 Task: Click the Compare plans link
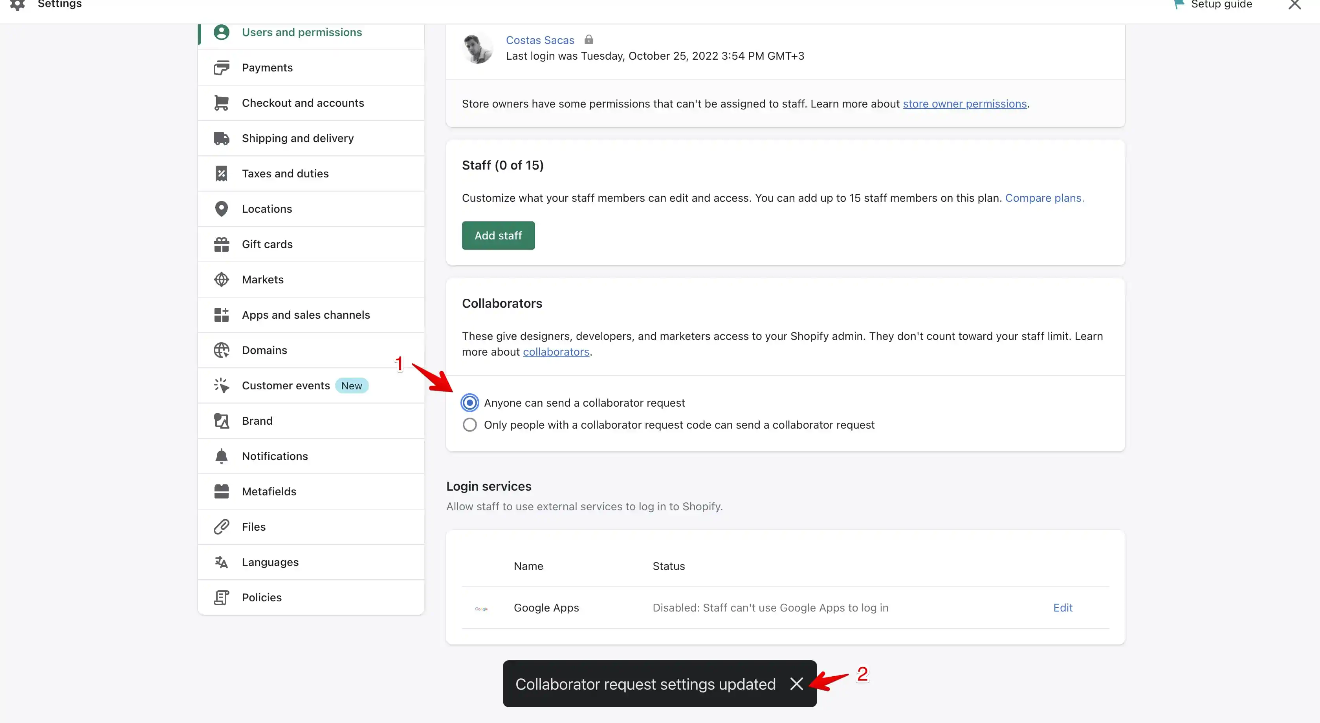point(1044,198)
